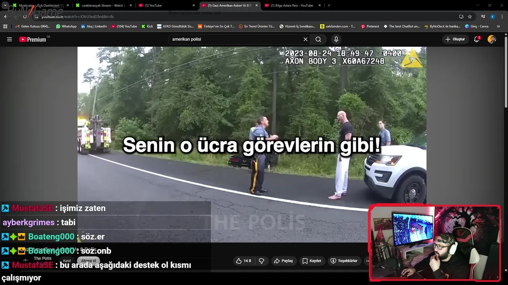Expand the bookmarks overflow chevron
Screen dimensions: 508x285
pyautogui.click(x=498, y=27)
